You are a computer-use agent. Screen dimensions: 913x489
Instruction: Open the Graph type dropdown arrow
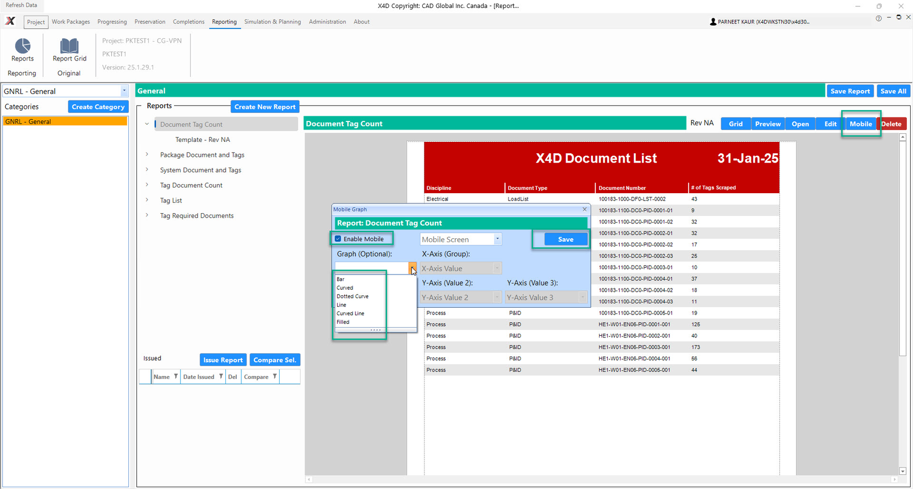pyautogui.click(x=413, y=268)
